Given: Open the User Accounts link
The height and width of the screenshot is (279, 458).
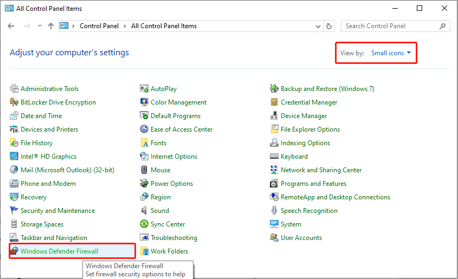Looking at the screenshot, I should (x=301, y=238).
